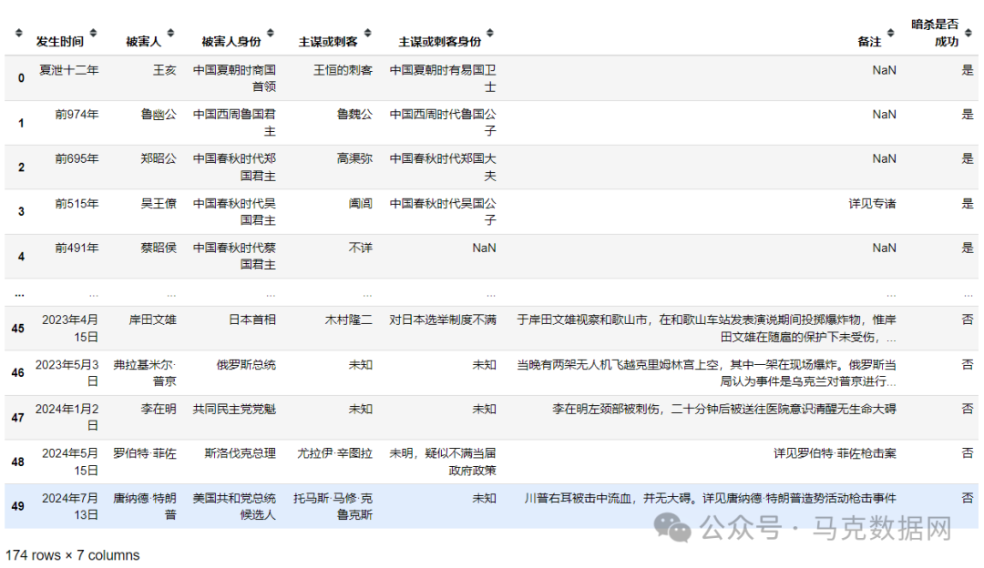Click the 174 rows × 7 columns text

point(70,554)
